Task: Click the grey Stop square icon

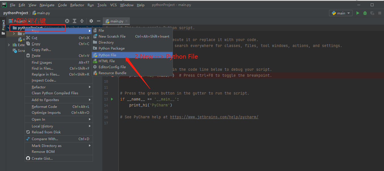Action: [379, 13]
